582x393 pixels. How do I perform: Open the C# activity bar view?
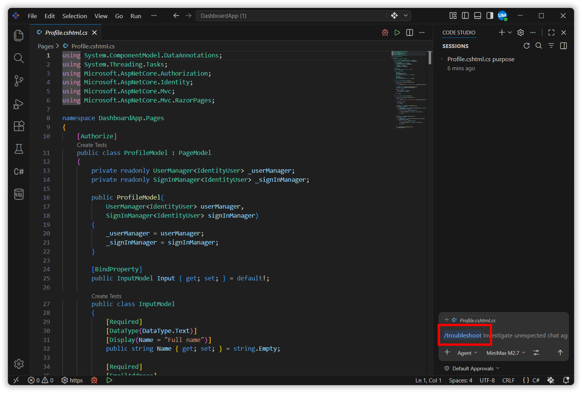click(x=19, y=172)
